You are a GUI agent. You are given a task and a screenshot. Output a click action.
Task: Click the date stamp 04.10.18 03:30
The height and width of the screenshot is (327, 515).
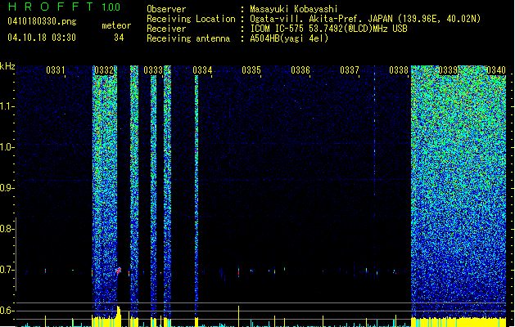[x=42, y=38]
